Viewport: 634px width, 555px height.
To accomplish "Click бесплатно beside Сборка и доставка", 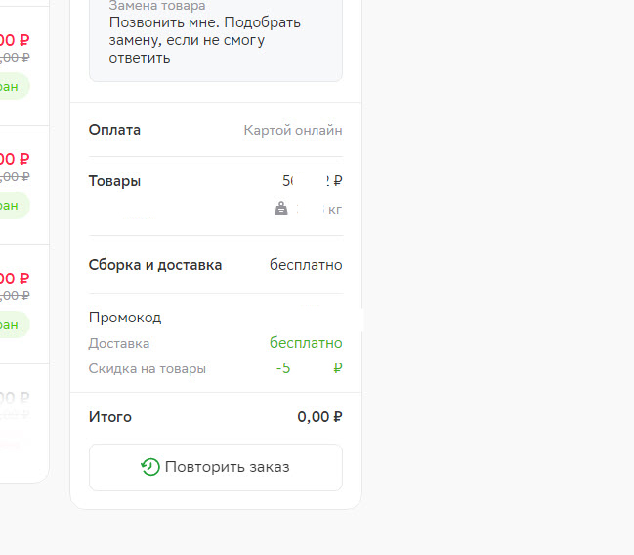I will click(306, 265).
